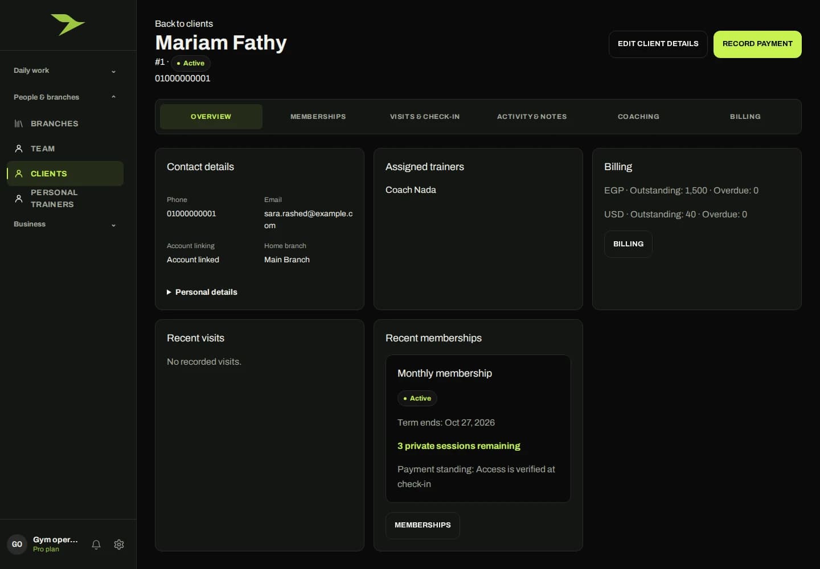Open Branches in the sidebar
Image resolution: width=820 pixels, height=569 pixels.
[65, 123]
